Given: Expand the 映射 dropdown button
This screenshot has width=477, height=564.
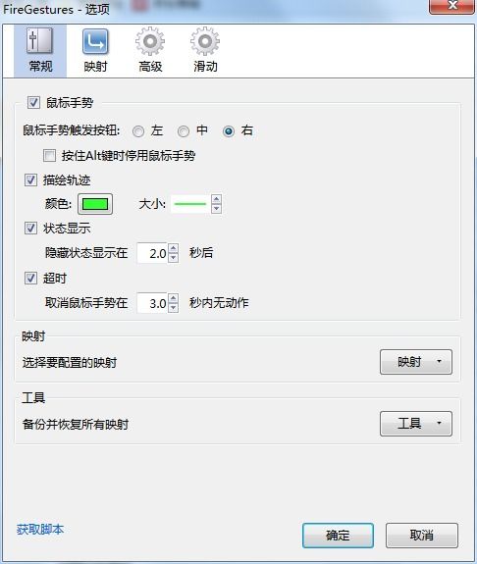Looking at the screenshot, I should coord(416,362).
